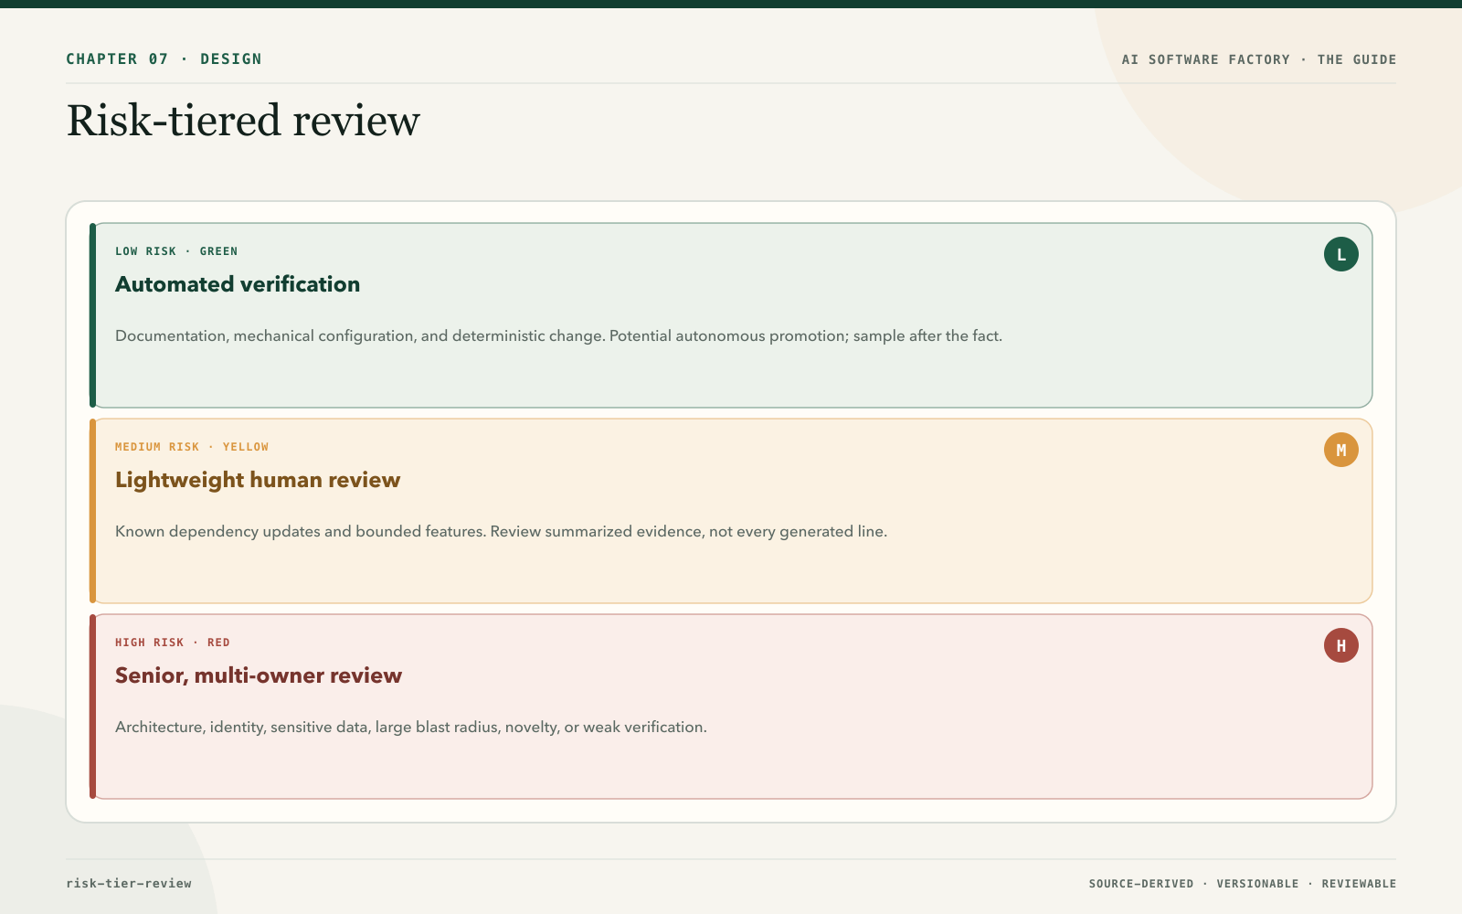1462x914 pixels.
Task: Click the MEDIUM RISK · YELLOW label
Action: pos(192,447)
